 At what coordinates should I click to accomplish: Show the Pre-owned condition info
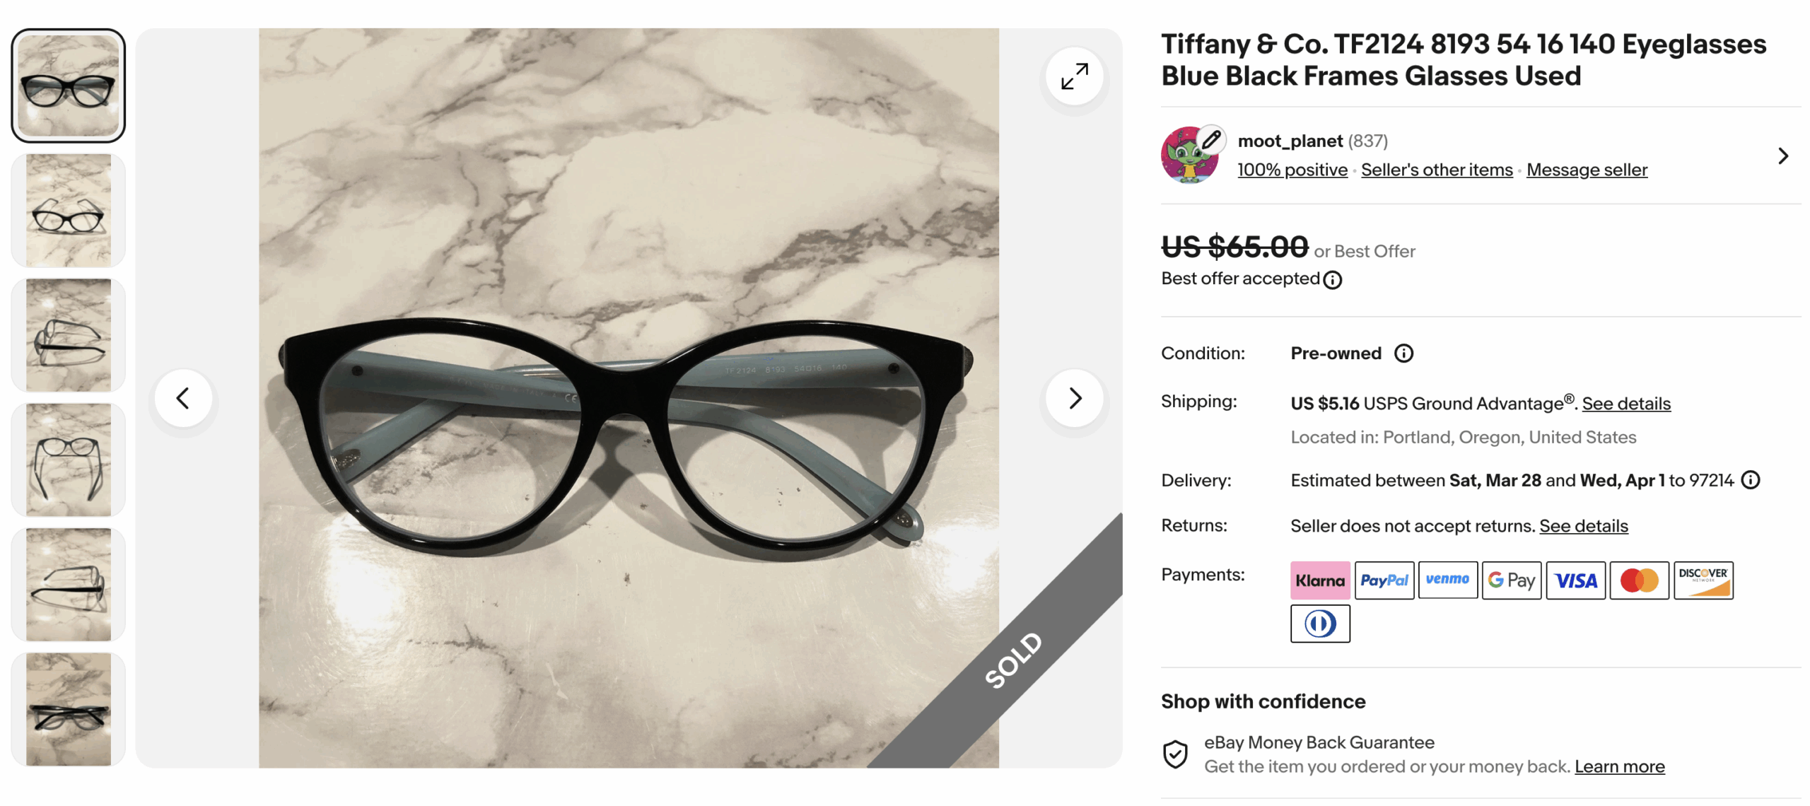click(1403, 353)
